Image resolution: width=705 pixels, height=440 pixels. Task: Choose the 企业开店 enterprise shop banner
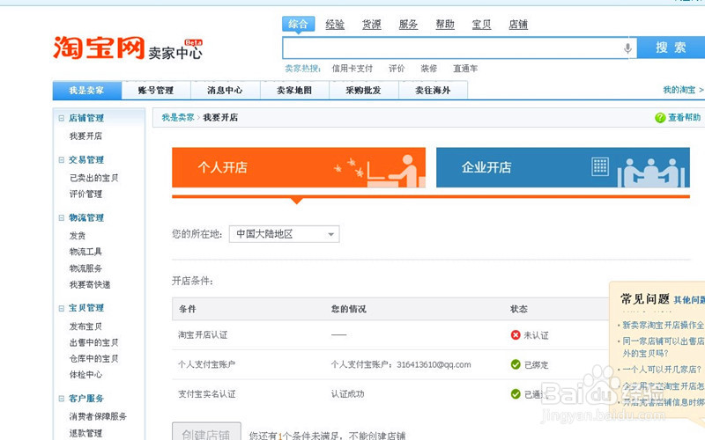(x=563, y=167)
